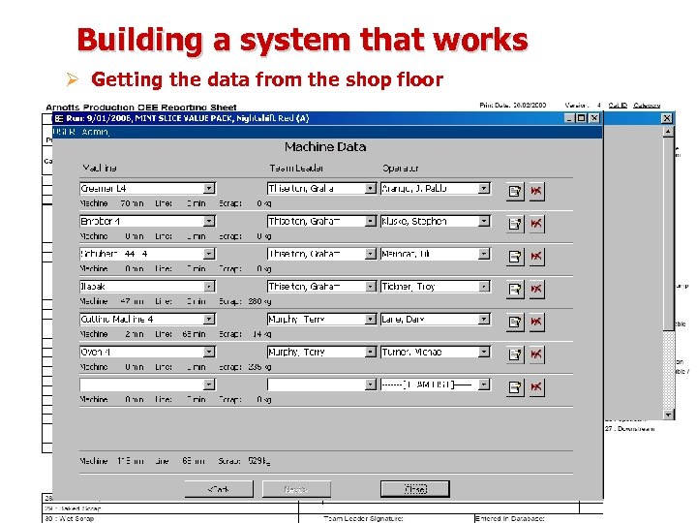Open team leader dropdown for Creamer L4 row
Viewport: 697px width, 523px height.
(370, 189)
